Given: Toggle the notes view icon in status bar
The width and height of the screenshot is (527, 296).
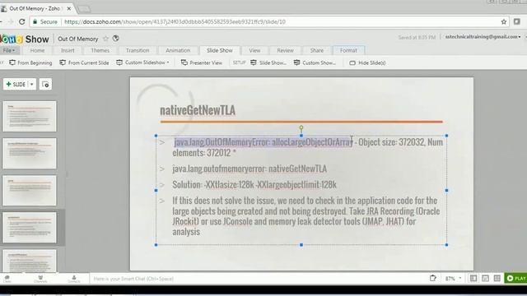Looking at the screenshot, I should (x=485, y=278).
